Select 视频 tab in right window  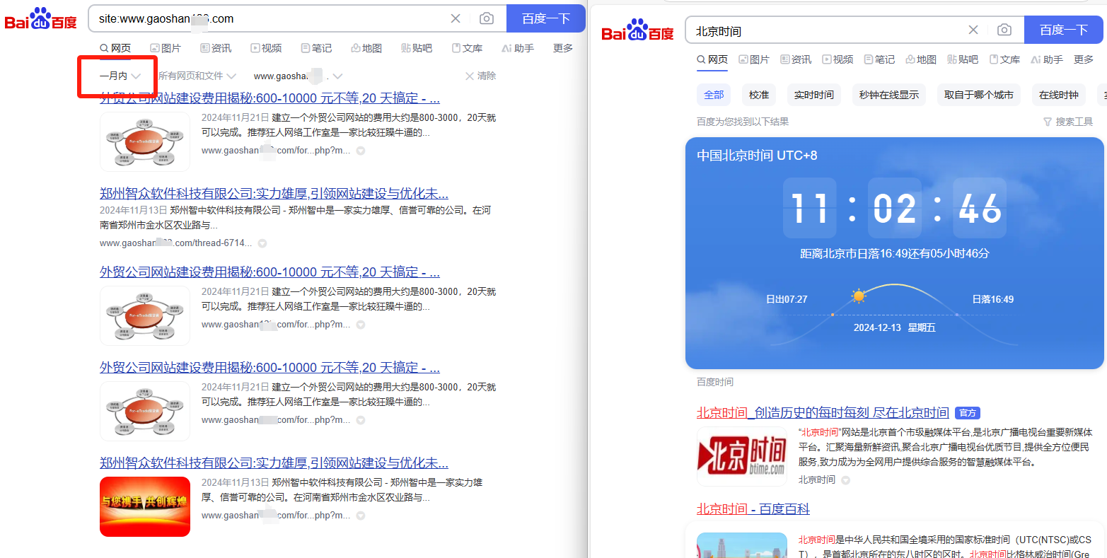tap(838, 59)
